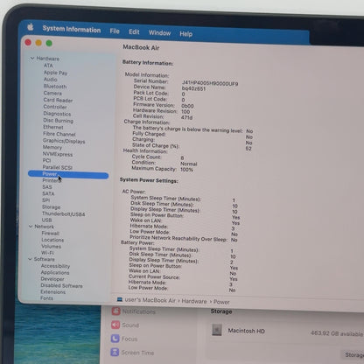Viewport: 364px width, 364px height.
Task: Select Wi-Fi under Network
Action: [x=47, y=253]
